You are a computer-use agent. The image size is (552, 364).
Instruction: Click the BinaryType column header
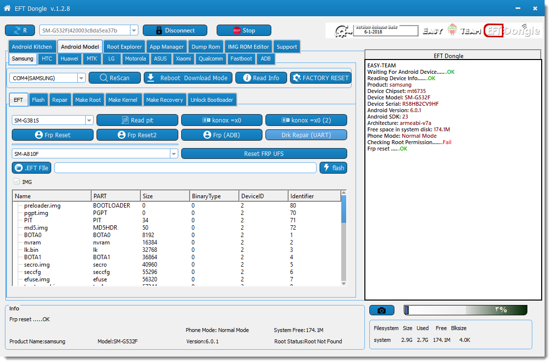point(214,196)
